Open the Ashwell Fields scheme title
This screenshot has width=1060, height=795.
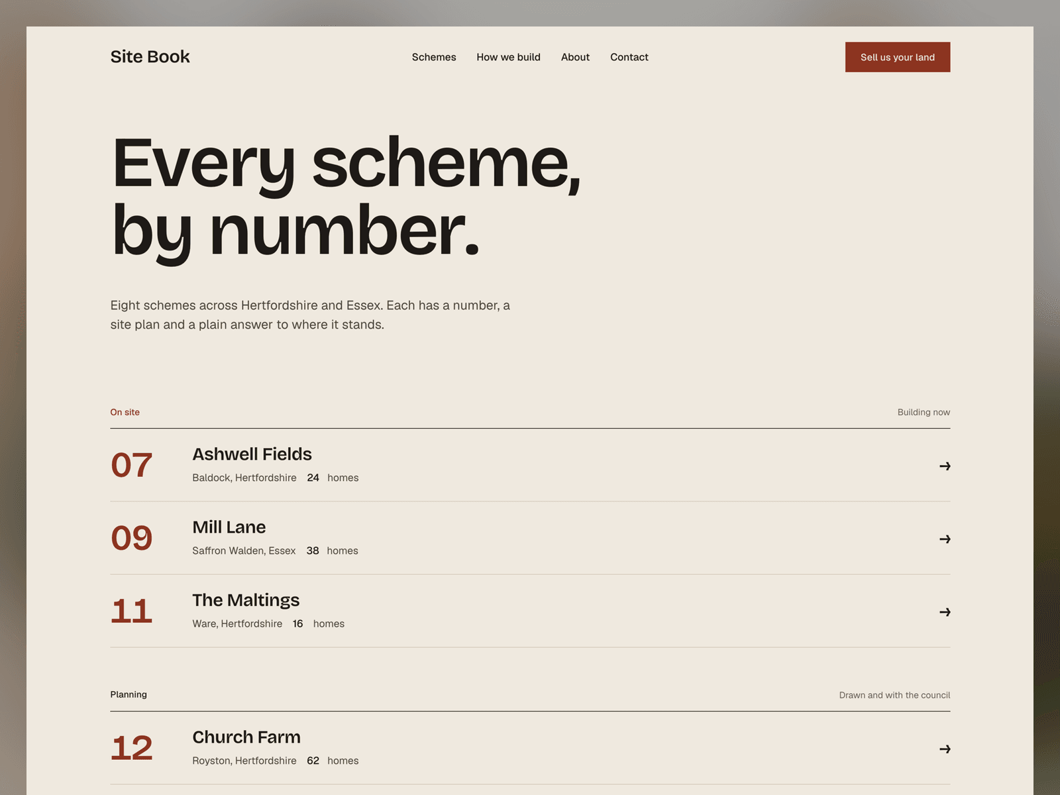coord(252,454)
